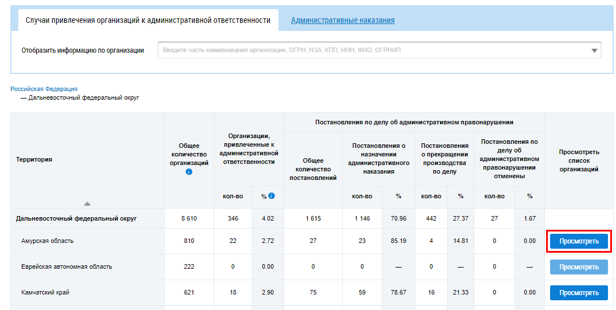
Task: Click info icon next to % header
Action: point(272,196)
